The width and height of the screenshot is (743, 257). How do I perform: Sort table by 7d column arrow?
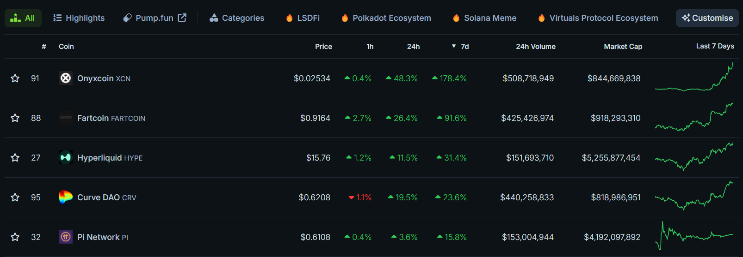pos(454,46)
